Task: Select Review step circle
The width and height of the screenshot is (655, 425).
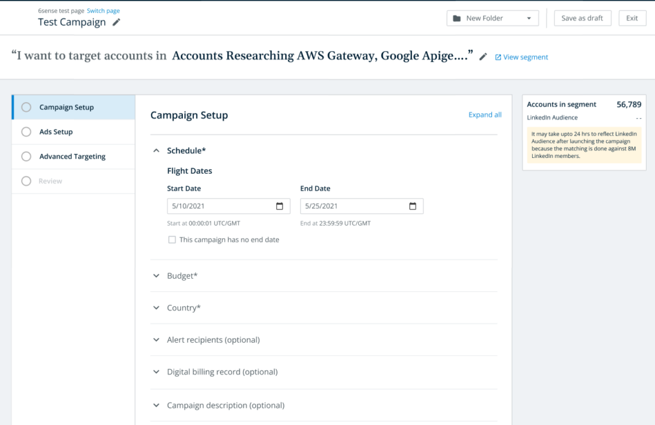Action: pos(26,182)
